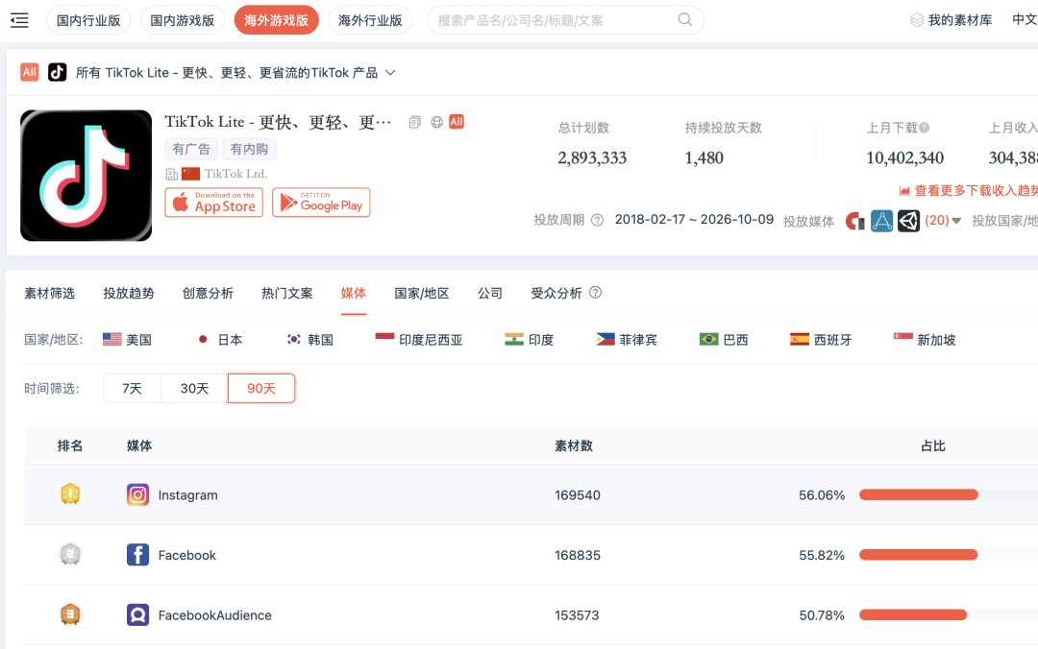Open the 国家/地区 tab
Viewport: 1038px width, 649px height.
tap(422, 293)
